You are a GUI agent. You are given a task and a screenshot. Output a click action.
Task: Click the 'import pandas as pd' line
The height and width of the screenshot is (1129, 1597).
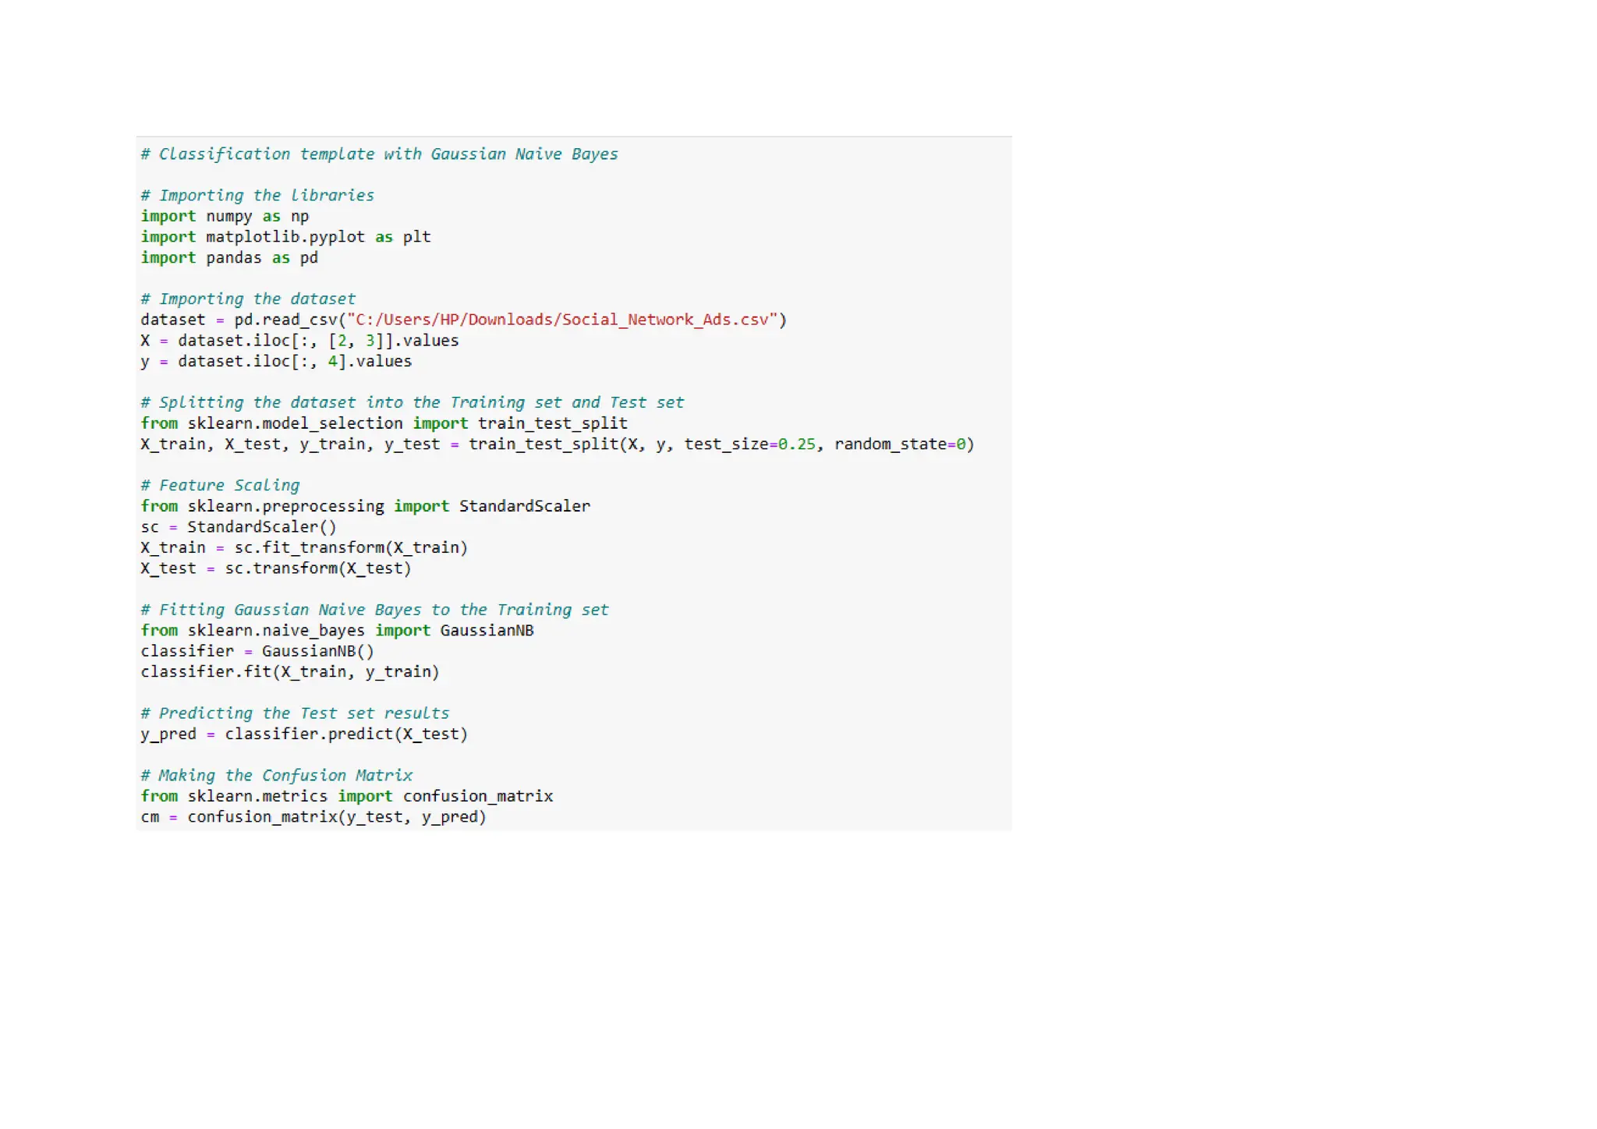[229, 258]
